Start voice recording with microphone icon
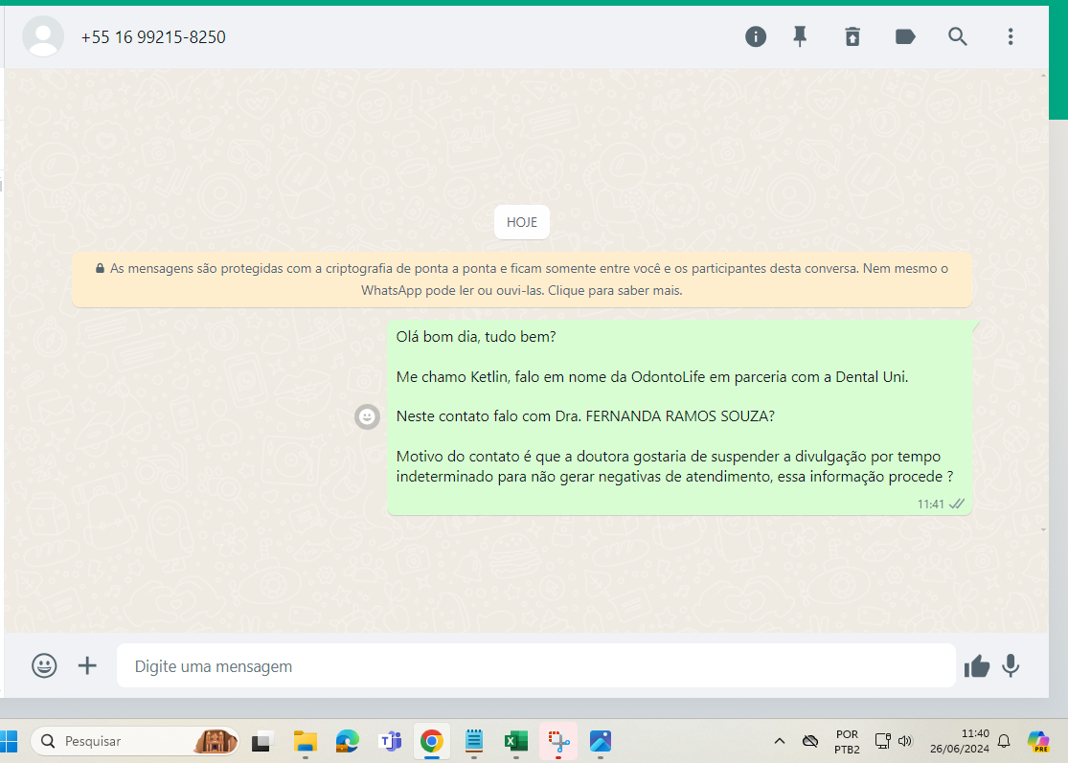The image size is (1068, 763). [1011, 665]
